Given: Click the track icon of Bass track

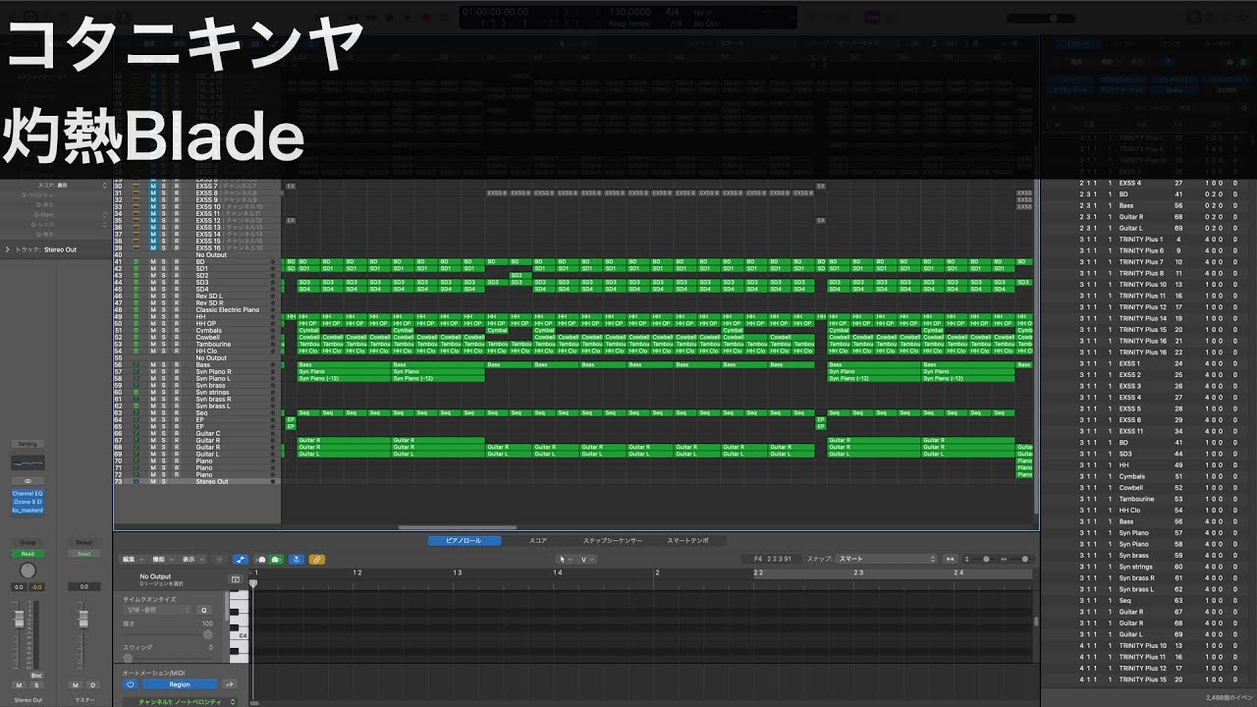Looking at the screenshot, I should pos(137,365).
